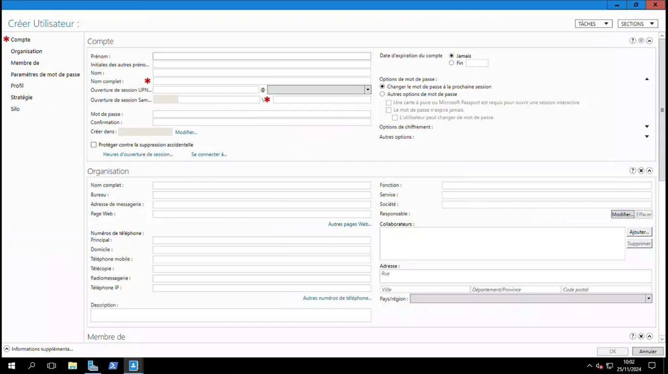Select Changer le mot de passe à la prochaine session

pos(382,87)
